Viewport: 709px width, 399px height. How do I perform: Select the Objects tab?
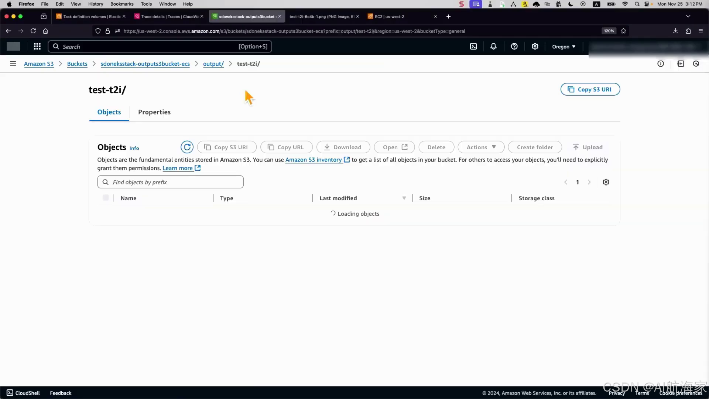pyautogui.click(x=109, y=112)
